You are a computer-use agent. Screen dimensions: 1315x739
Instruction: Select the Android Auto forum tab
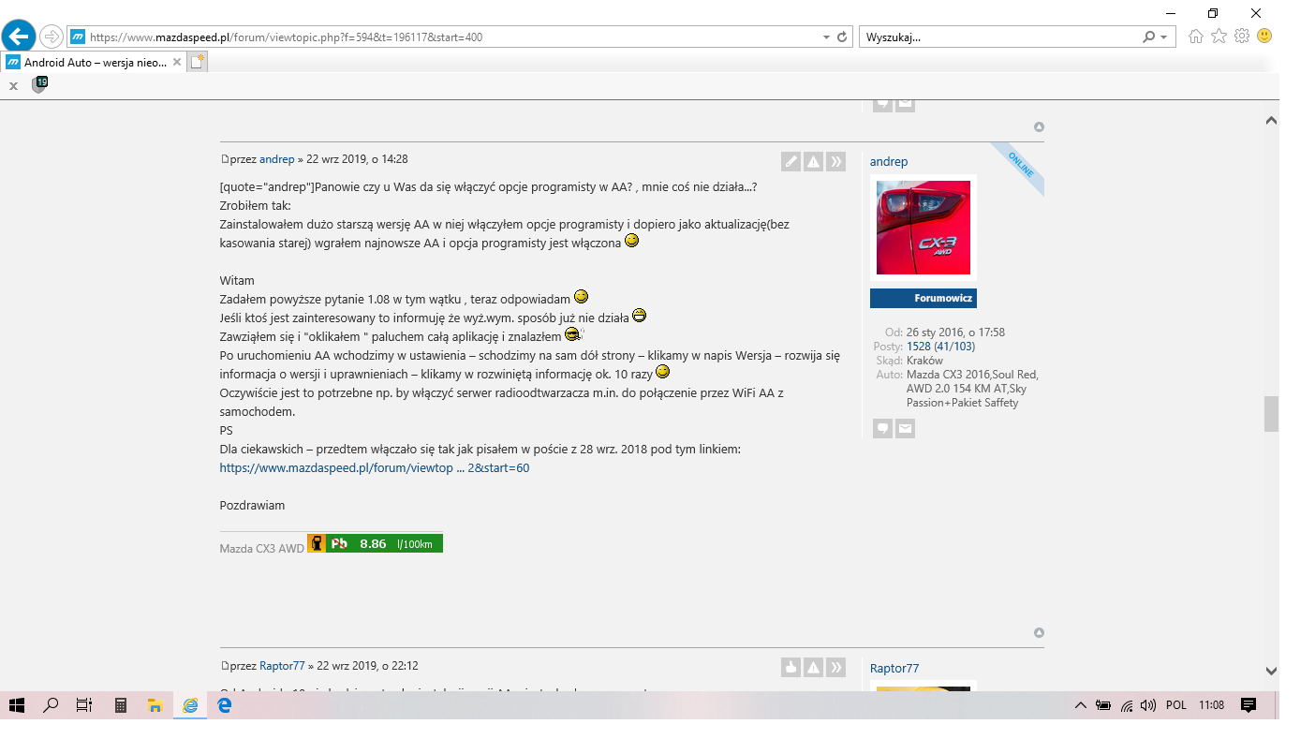94,62
